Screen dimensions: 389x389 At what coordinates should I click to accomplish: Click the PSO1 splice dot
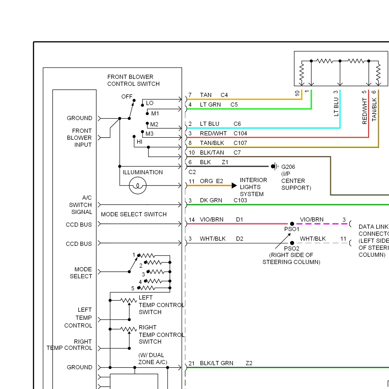[292, 224]
